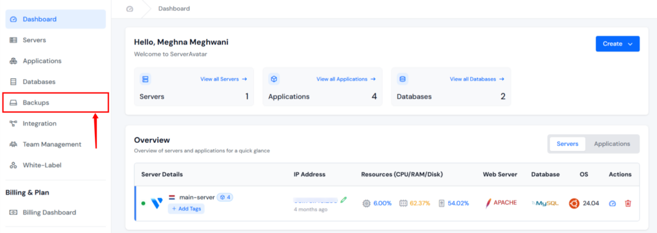Click the Integration nodes icon in sidebar
Screen dimensions: 657x233
[x=13, y=124]
